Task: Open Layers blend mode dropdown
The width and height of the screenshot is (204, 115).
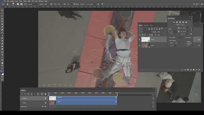Action: pos(145,32)
